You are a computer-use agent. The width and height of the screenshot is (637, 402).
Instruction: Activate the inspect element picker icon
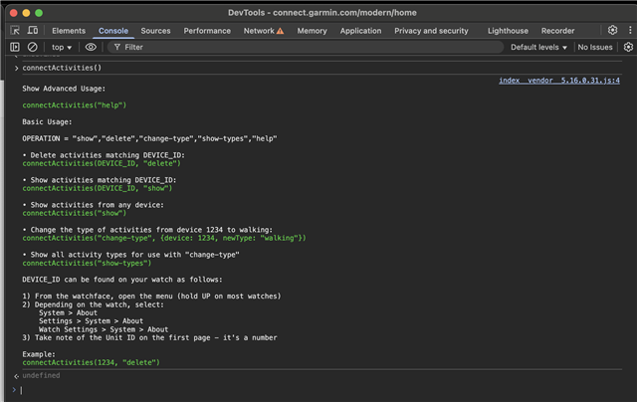pos(15,31)
